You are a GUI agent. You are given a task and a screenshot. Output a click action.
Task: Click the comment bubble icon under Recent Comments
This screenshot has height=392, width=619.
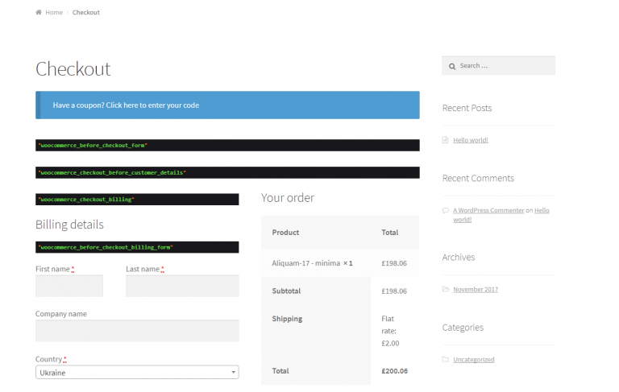click(446, 210)
